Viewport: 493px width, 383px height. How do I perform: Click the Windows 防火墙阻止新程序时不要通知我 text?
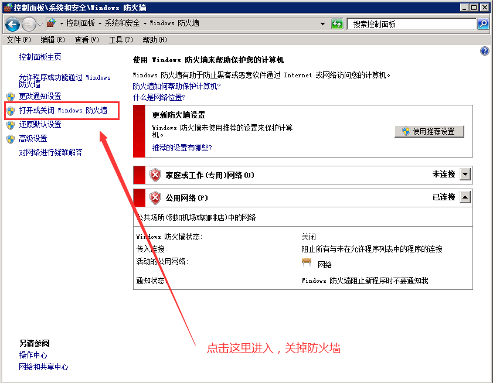[365, 281]
